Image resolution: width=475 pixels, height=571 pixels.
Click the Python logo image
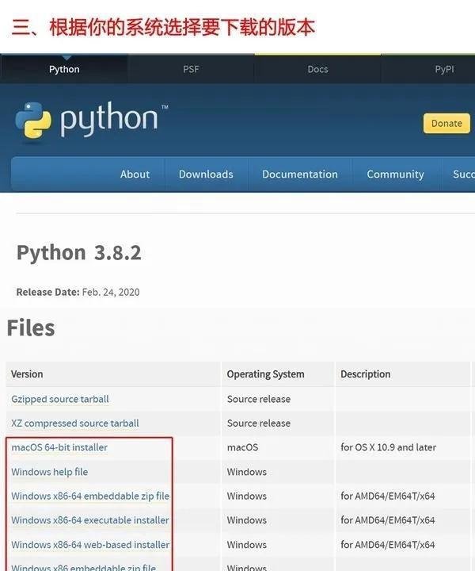tap(91, 121)
